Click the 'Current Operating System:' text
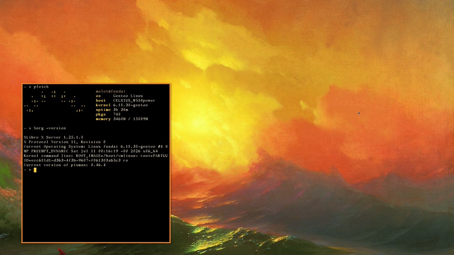This screenshot has width=454, height=255. click(54, 146)
